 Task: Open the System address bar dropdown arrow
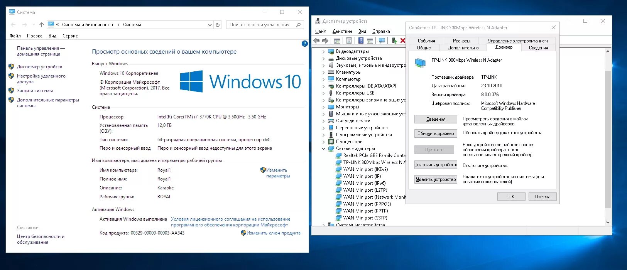click(210, 25)
